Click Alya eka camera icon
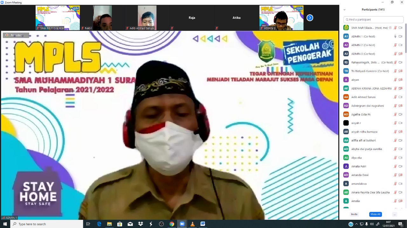The width and height of the screenshot is (407, 228). [400, 158]
